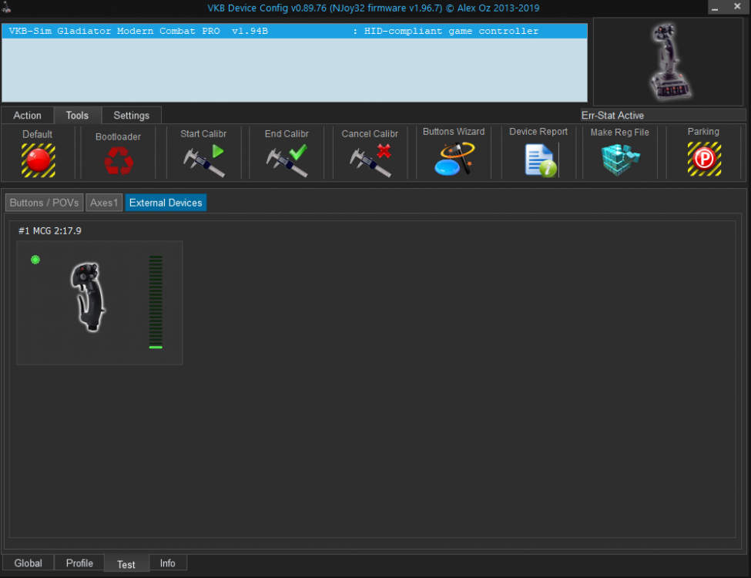
Task: Open the Buttons Wizard icon
Action: (454, 160)
